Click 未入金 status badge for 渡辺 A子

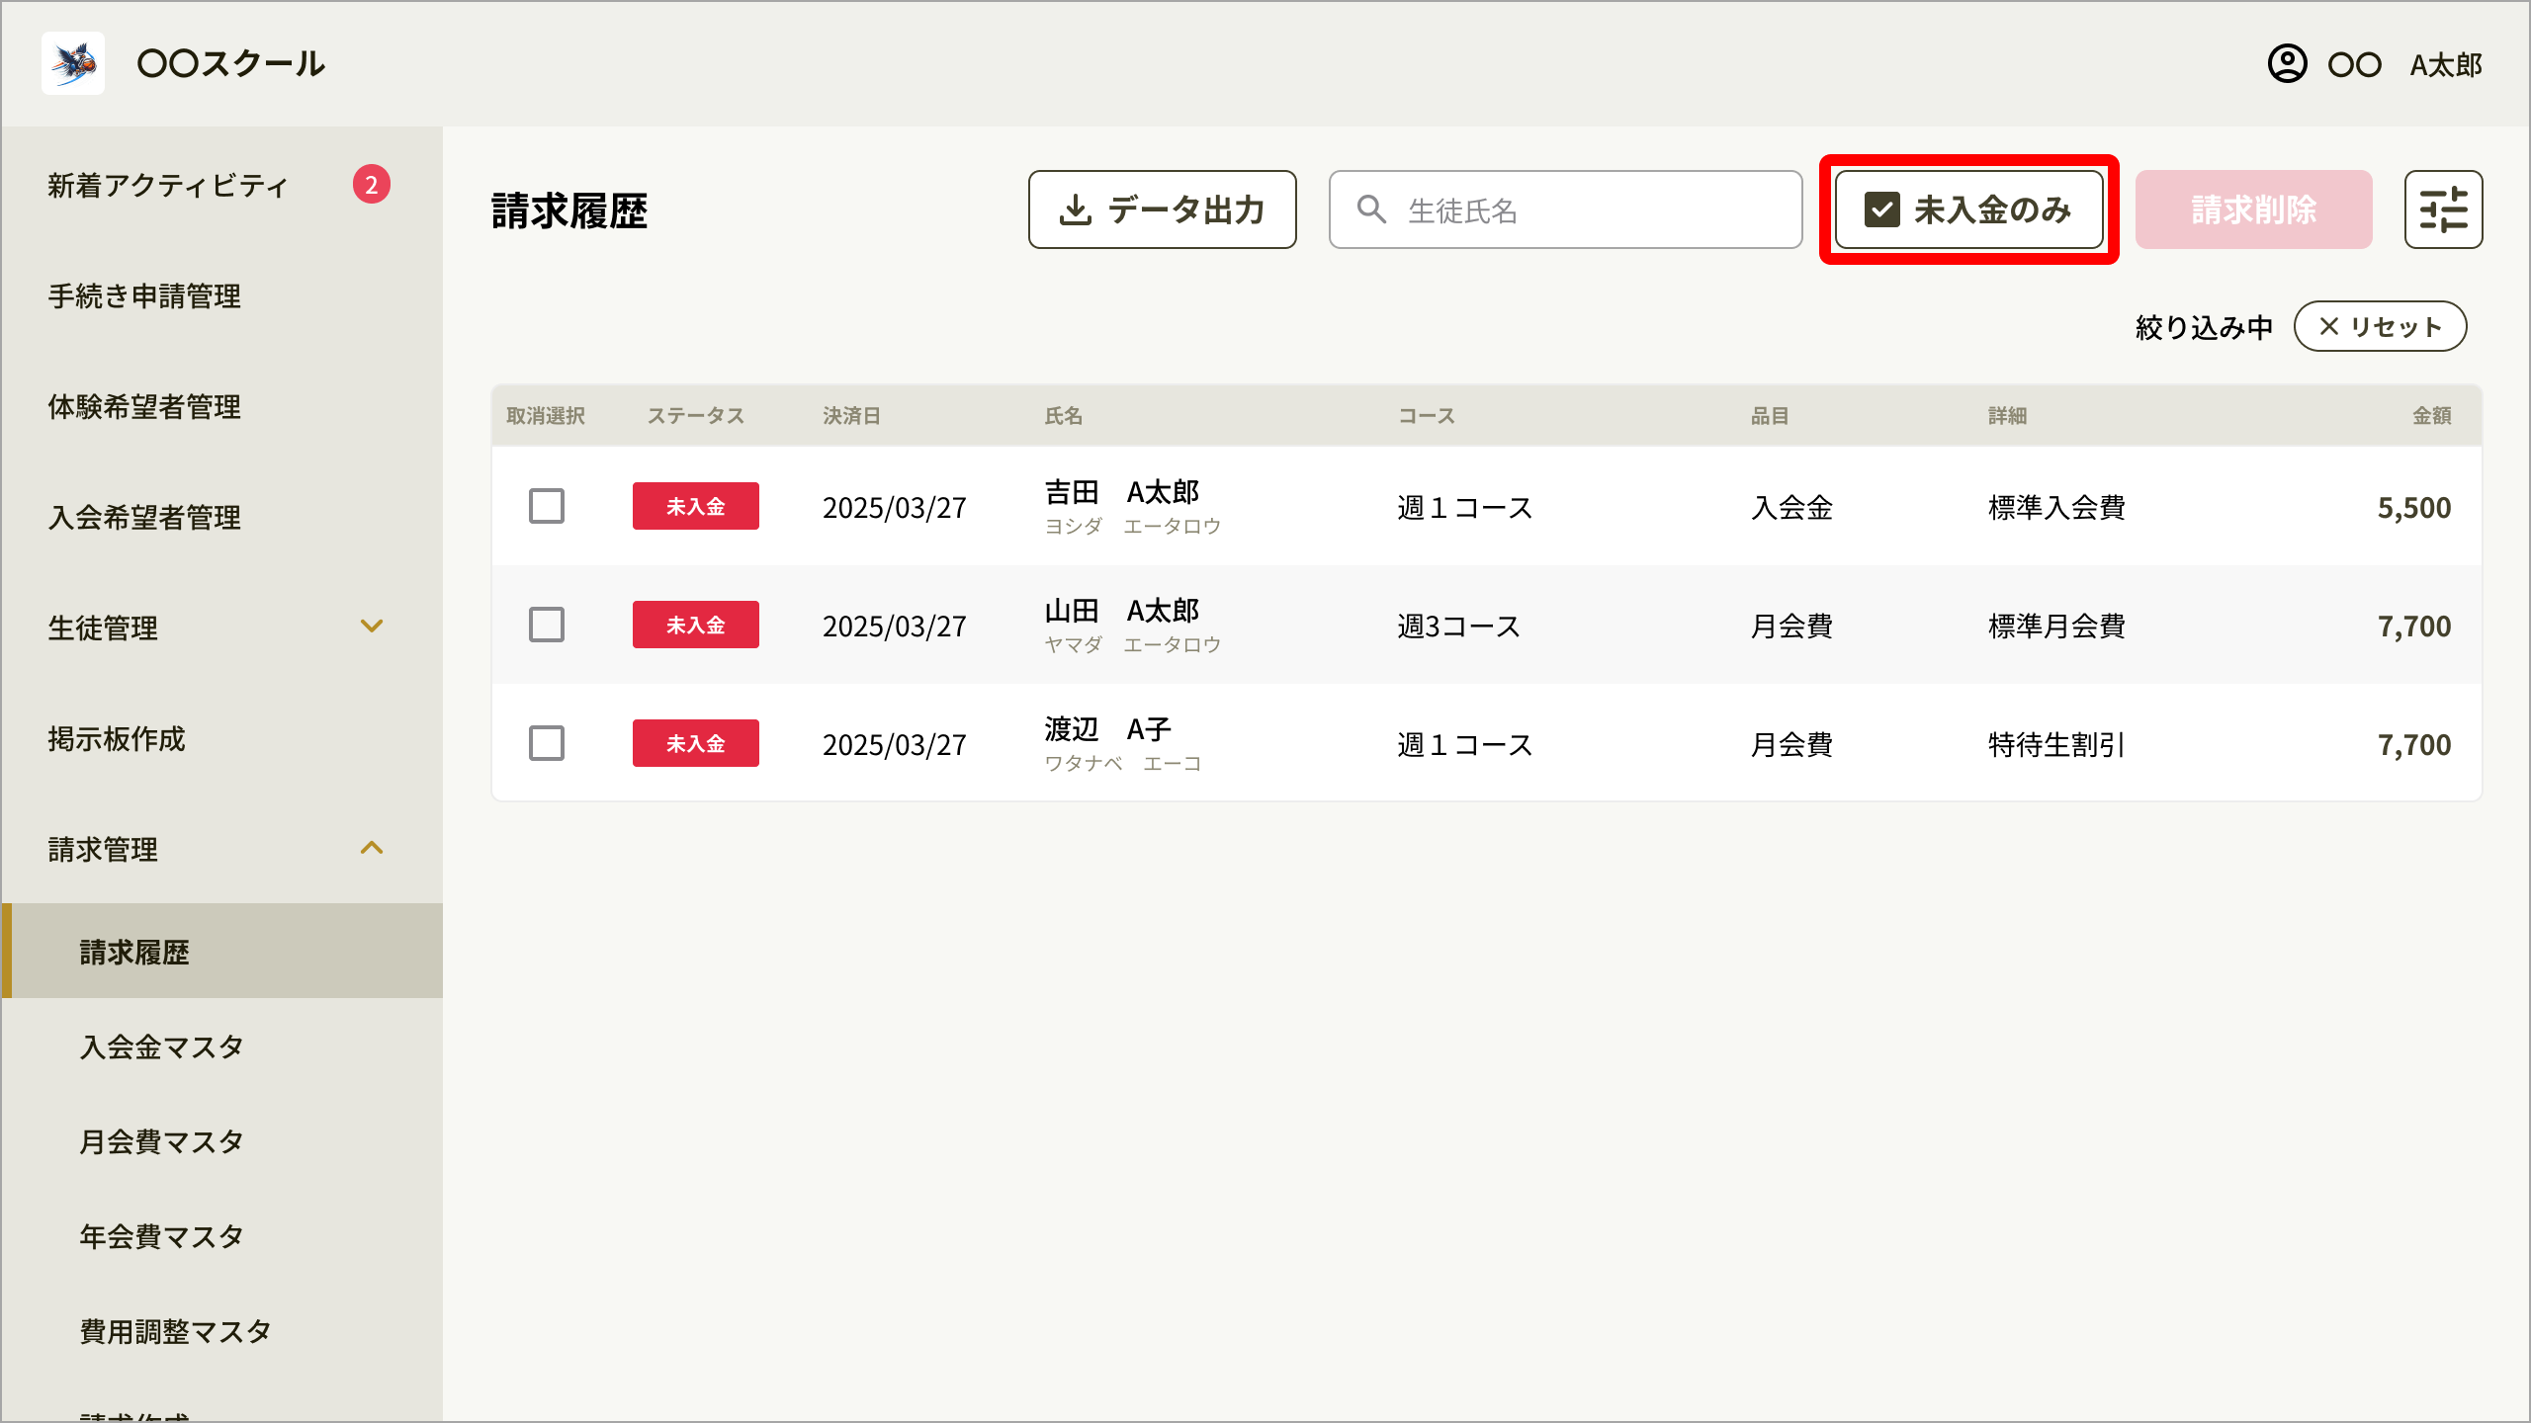point(696,743)
